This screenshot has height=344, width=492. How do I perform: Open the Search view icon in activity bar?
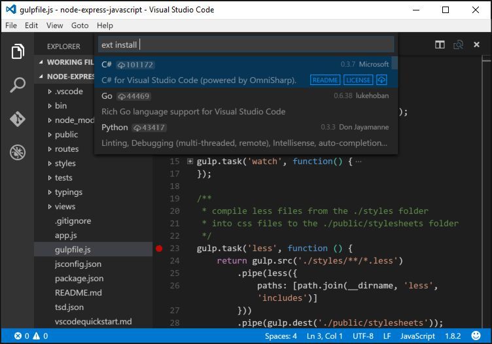point(18,84)
